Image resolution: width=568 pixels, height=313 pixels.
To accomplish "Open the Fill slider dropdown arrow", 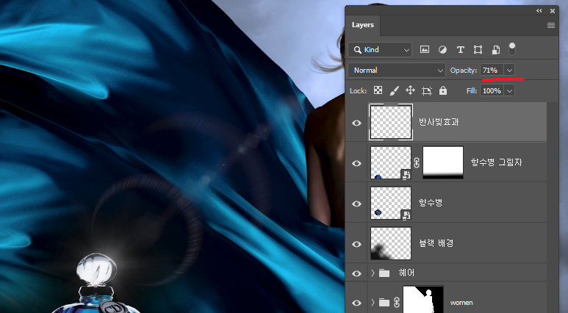I will pyautogui.click(x=509, y=90).
